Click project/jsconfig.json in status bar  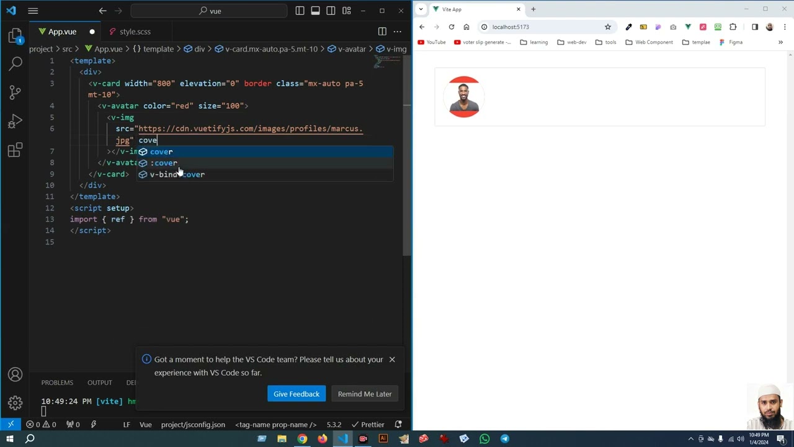point(193,425)
